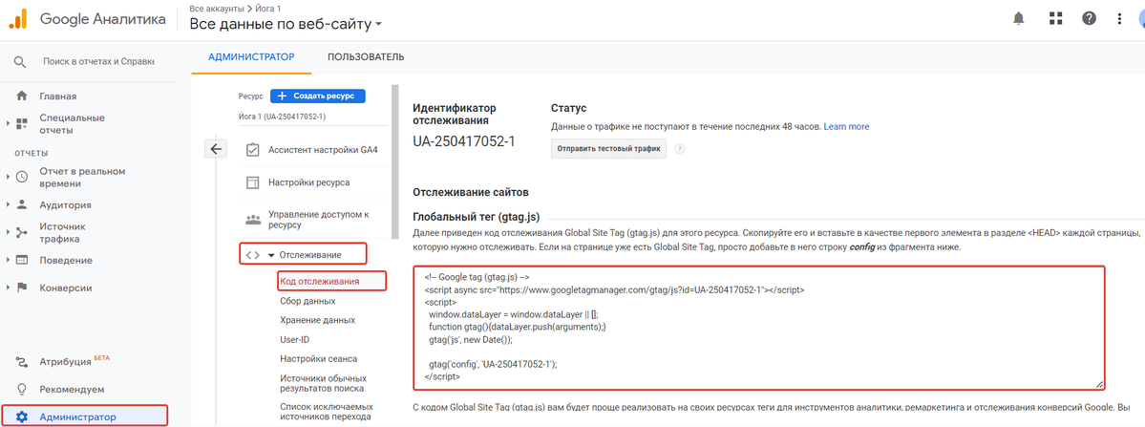Click the traffic source icon
The image size is (1145, 427).
(x=22, y=232)
